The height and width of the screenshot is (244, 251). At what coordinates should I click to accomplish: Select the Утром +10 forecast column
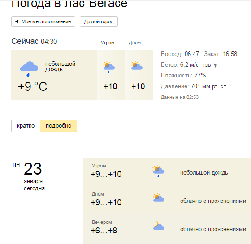click(111, 75)
